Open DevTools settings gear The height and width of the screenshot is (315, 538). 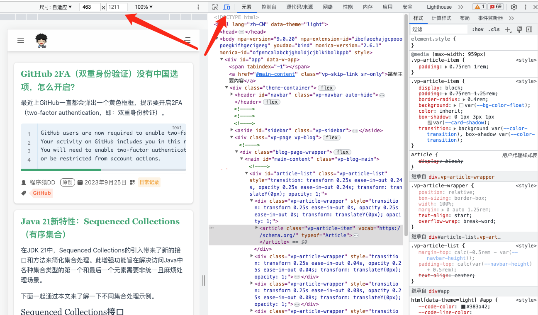click(x=514, y=7)
